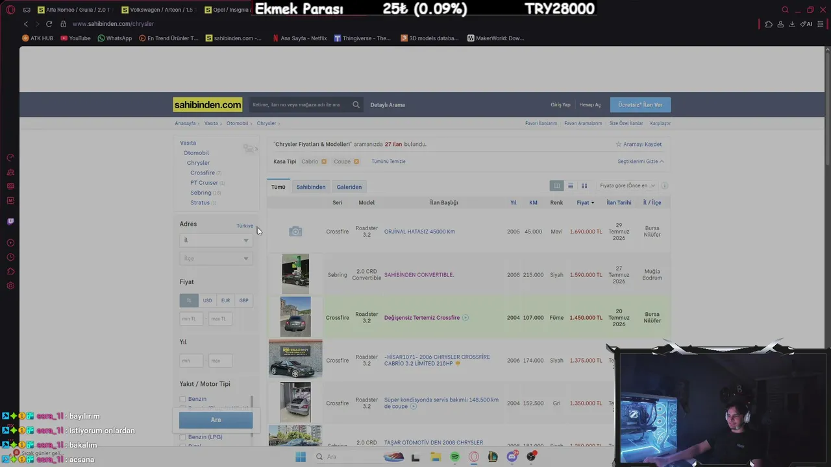Viewport: 831px width, 467px height.
Task: Click the search magnifier icon in sahibinden header
Action: [x=356, y=104]
